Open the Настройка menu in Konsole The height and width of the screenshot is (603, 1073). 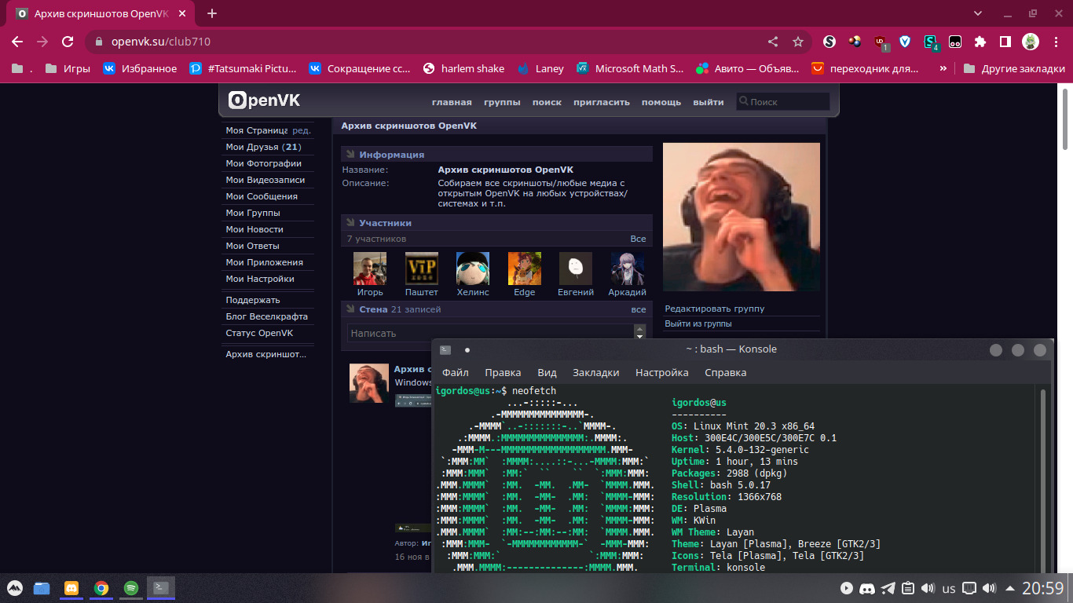click(x=661, y=373)
